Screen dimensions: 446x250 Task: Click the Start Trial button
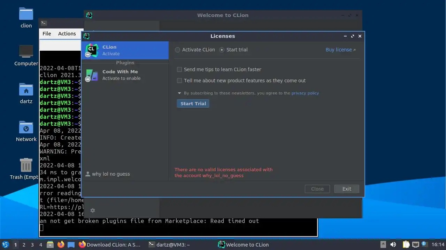click(193, 103)
